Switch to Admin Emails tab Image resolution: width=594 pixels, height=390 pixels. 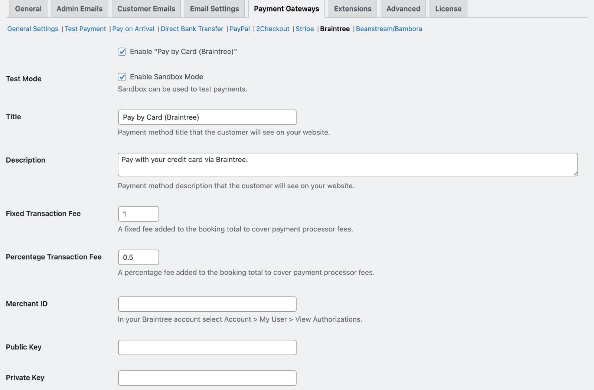(x=79, y=9)
